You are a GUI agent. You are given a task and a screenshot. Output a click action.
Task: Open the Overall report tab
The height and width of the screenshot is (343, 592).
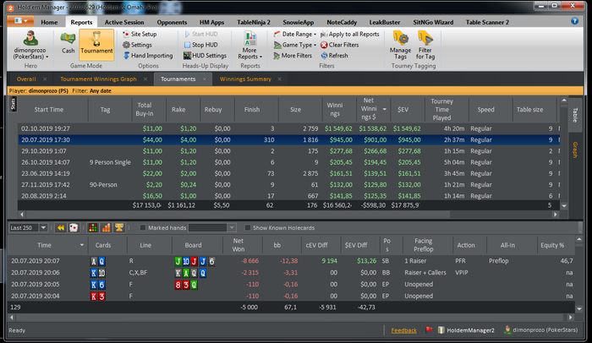[x=26, y=79]
